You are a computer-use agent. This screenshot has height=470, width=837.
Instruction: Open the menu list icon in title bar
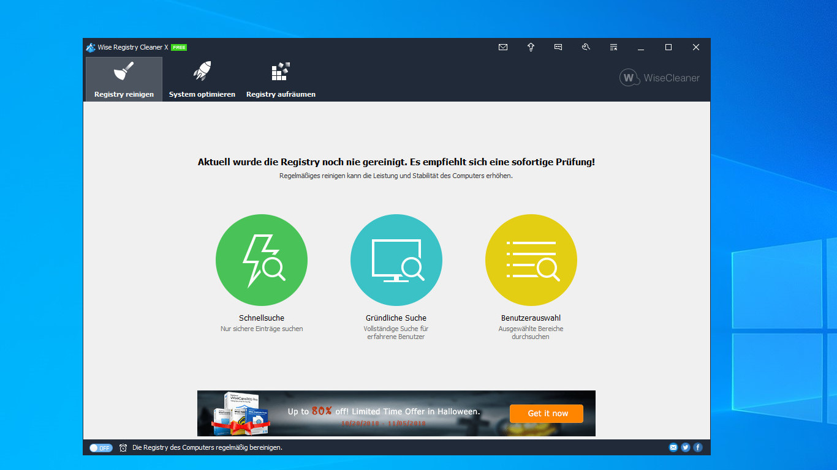tap(613, 47)
